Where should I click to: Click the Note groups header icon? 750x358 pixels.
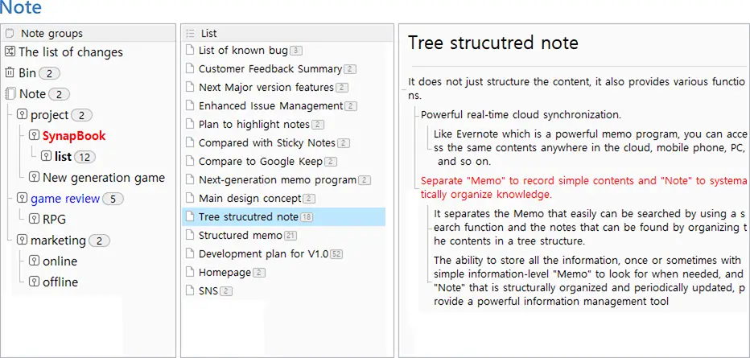tap(10, 34)
